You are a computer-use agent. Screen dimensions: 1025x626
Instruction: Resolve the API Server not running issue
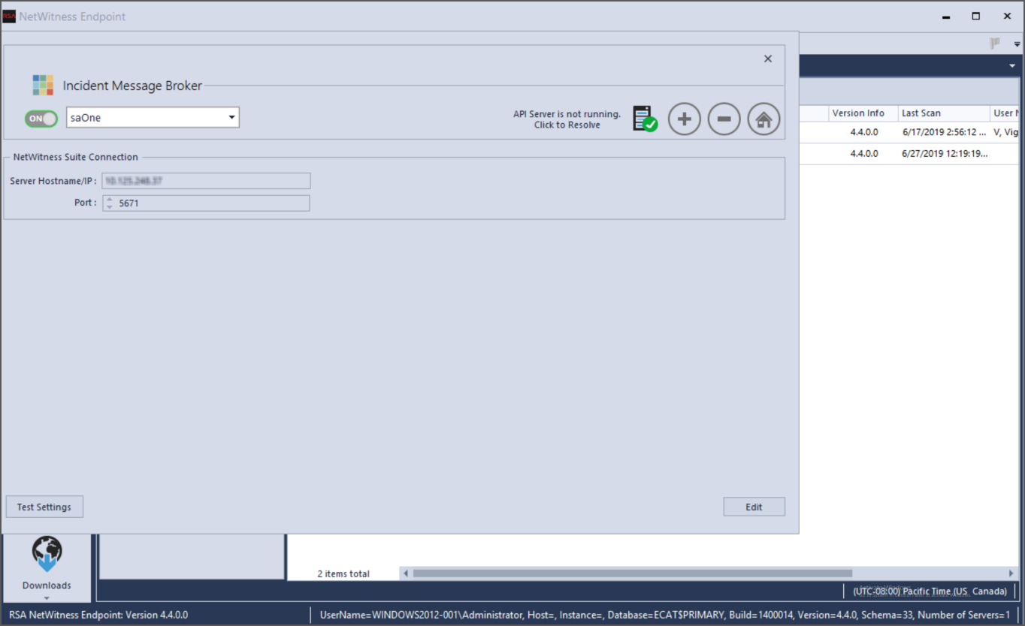click(644, 118)
